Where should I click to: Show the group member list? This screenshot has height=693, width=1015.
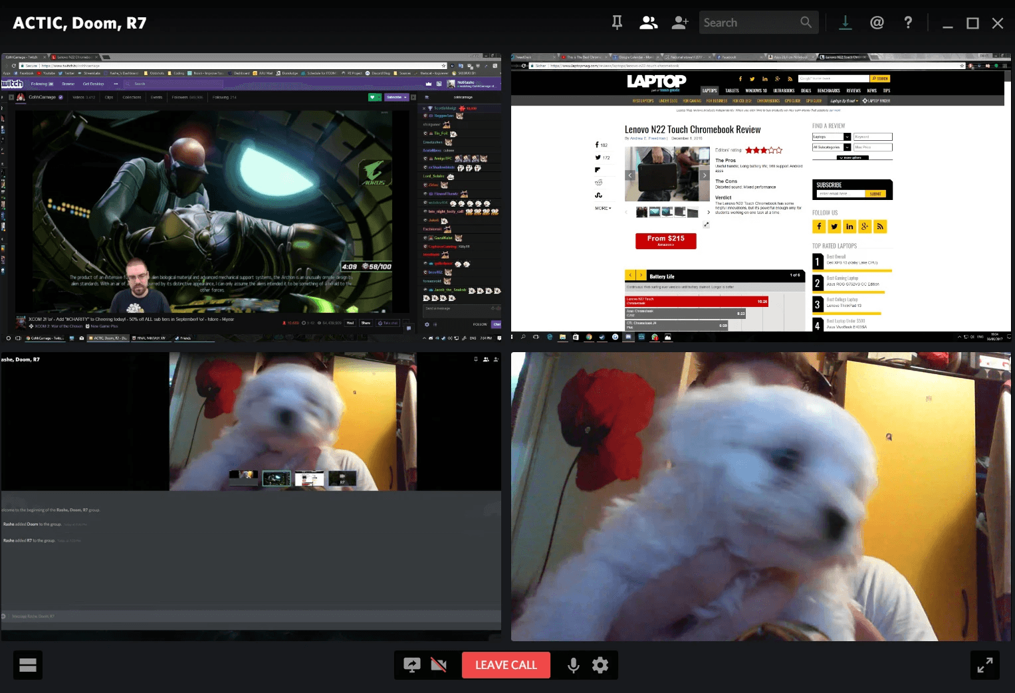click(648, 23)
